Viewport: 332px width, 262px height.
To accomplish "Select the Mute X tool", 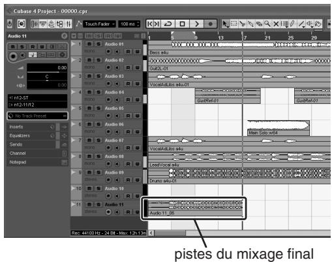I will coord(276,24).
